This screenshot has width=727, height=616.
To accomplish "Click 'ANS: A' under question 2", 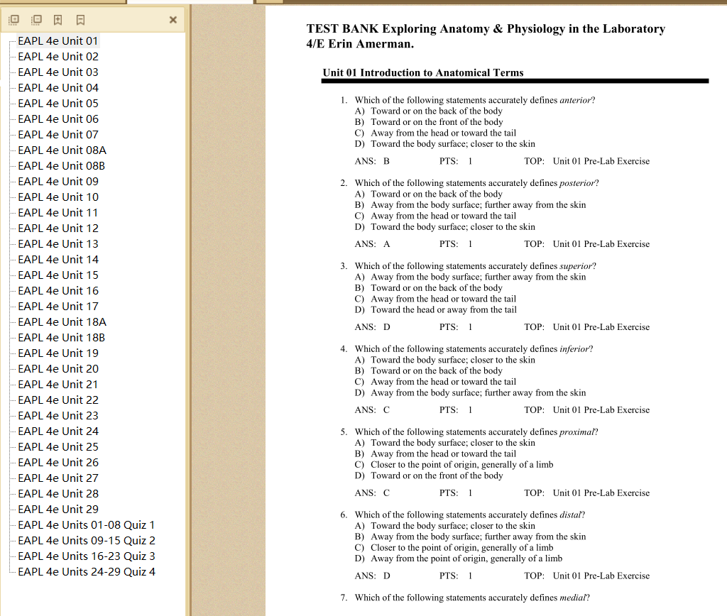I will 372,244.
